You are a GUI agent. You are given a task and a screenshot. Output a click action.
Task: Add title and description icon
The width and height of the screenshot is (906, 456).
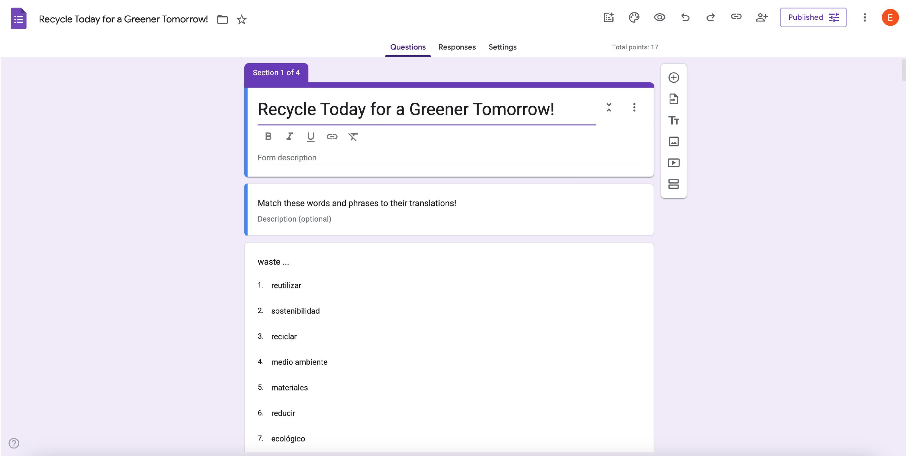click(673, 120)
